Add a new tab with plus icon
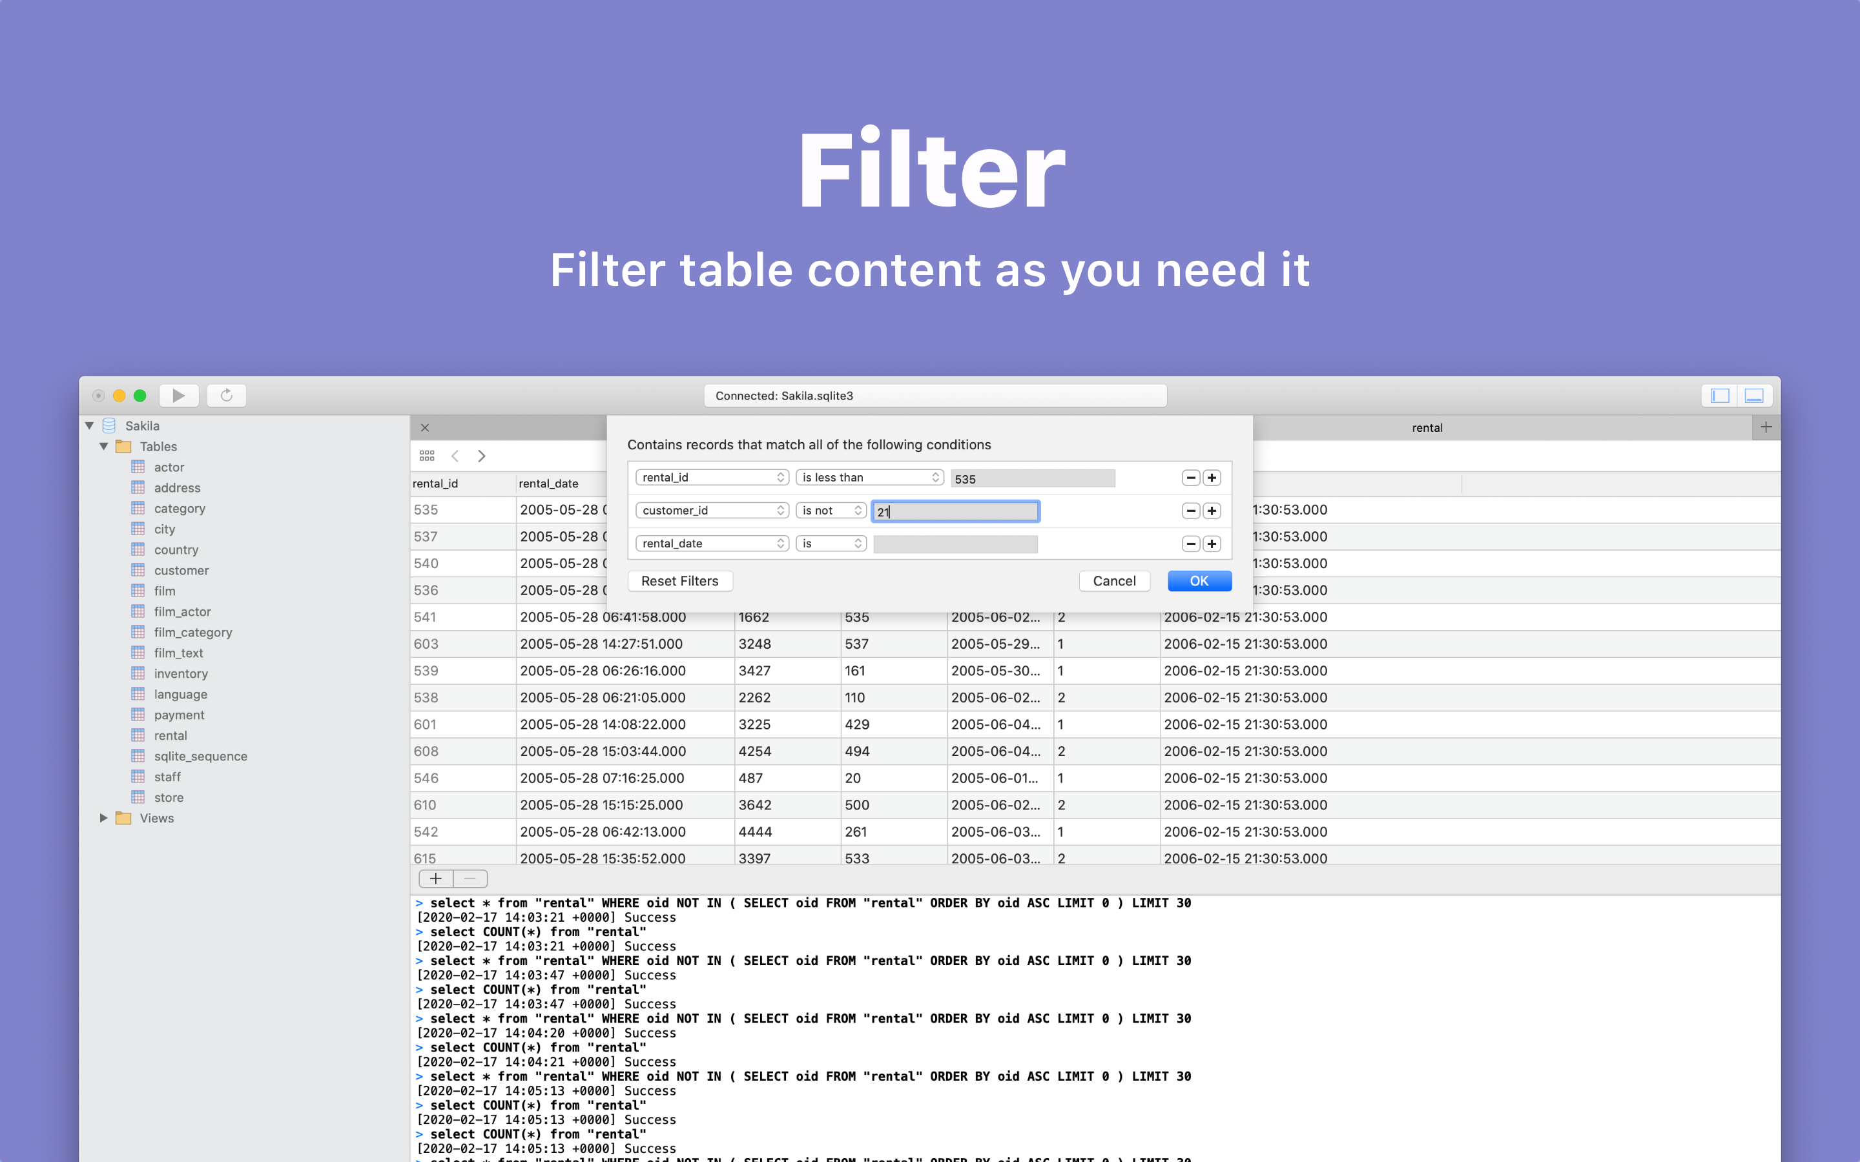Screen dimensions: 1860x1162 coord(1766,427)
